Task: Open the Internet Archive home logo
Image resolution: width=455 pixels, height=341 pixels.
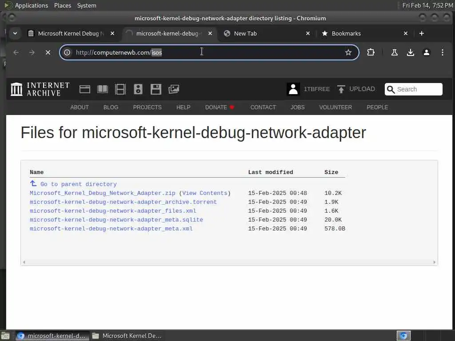Action: pyautogui.click(x=40, y=89)
